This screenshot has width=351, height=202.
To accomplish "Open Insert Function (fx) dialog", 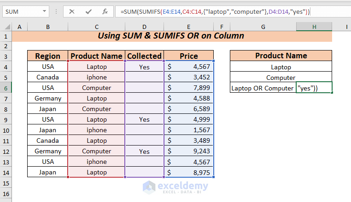I will 105,11.
